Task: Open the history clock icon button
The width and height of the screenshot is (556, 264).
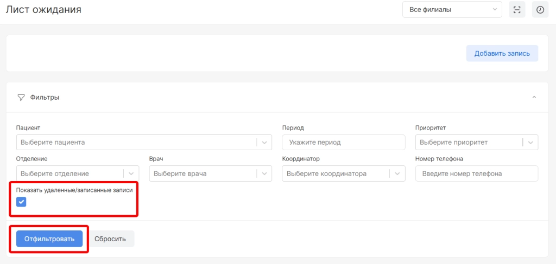Action: point(540,10)
